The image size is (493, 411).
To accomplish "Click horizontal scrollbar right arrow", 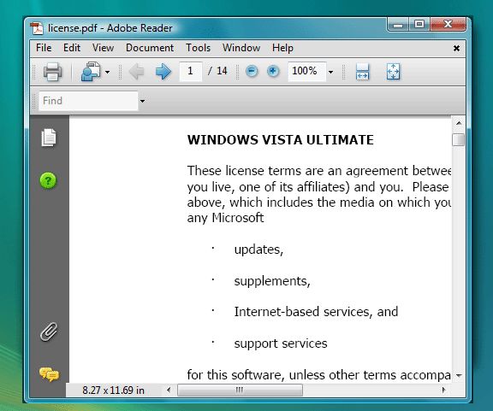I will 443,390.
